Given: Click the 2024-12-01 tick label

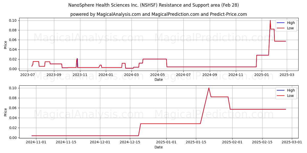Looking at the screenshot, I should (x=100, y=142).
